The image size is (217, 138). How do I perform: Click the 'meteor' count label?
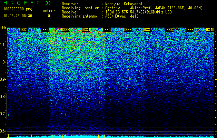(x=49, y=11)
